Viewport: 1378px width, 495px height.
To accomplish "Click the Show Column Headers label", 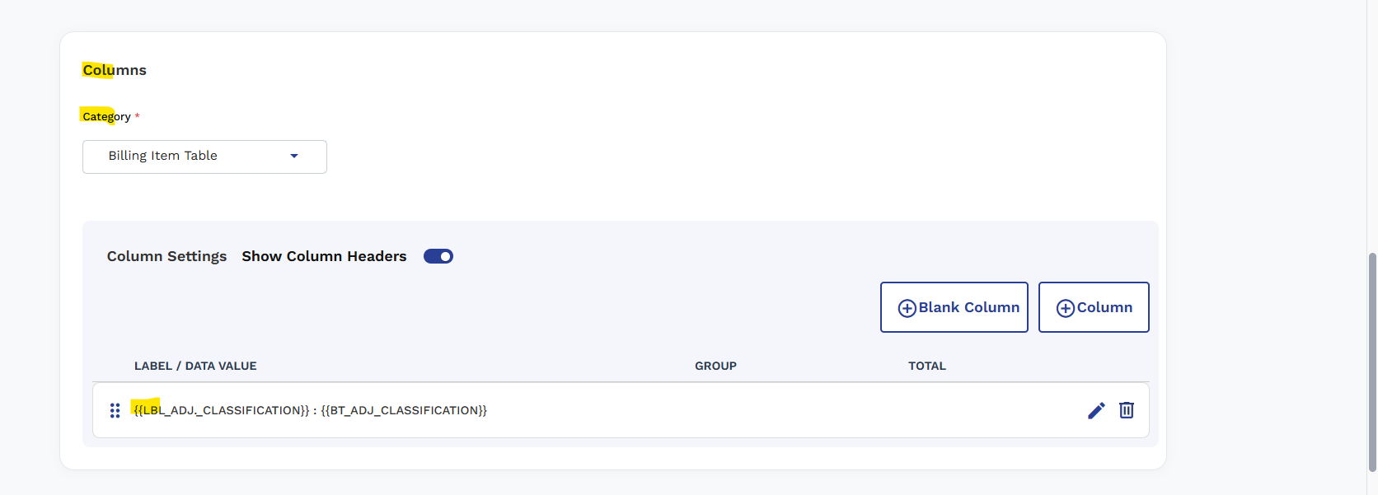I will [x=324, y=256].
